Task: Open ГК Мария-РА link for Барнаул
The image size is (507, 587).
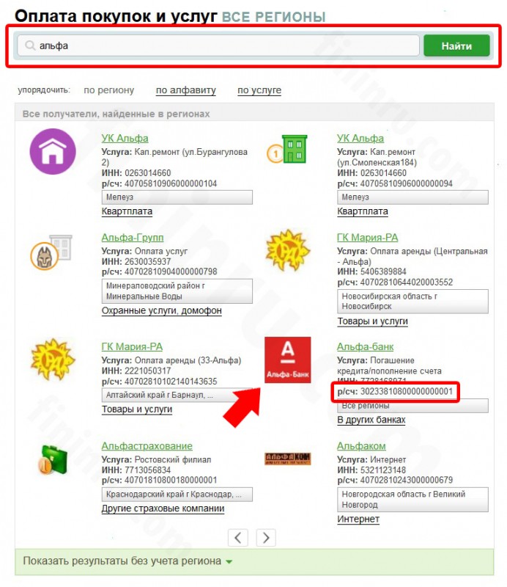Action: pyautogui.click(x=132, y=346)
